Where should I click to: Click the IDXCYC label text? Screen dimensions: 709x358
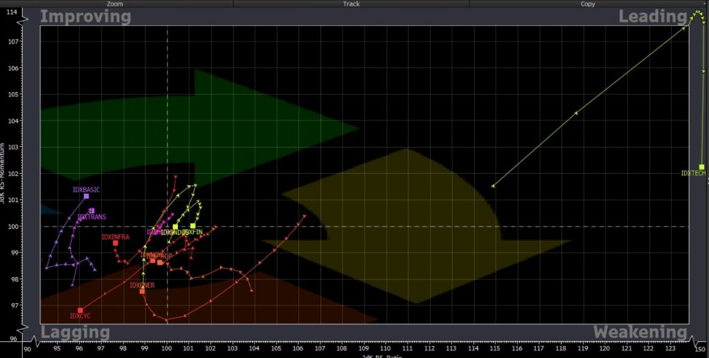[80, 316]
